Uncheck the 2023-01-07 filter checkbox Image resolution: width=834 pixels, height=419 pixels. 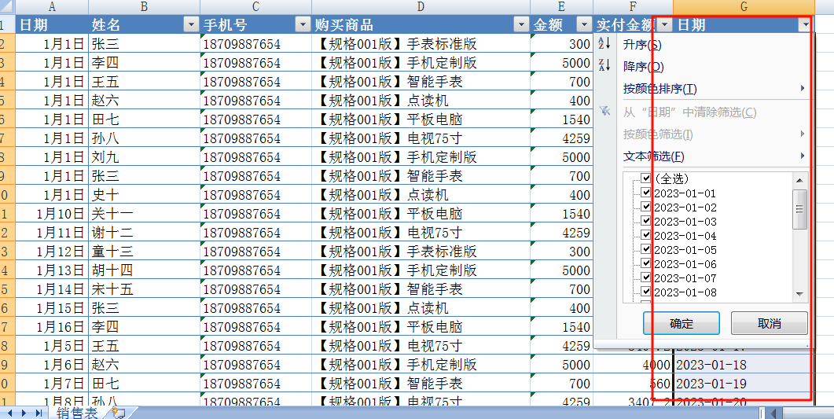click(646, 277)
